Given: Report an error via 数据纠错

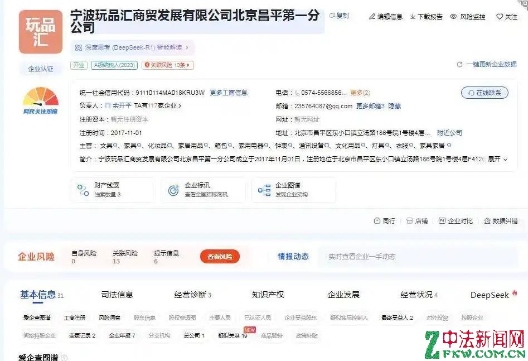Looking at the screenshot, I should [x=501, y=221].
